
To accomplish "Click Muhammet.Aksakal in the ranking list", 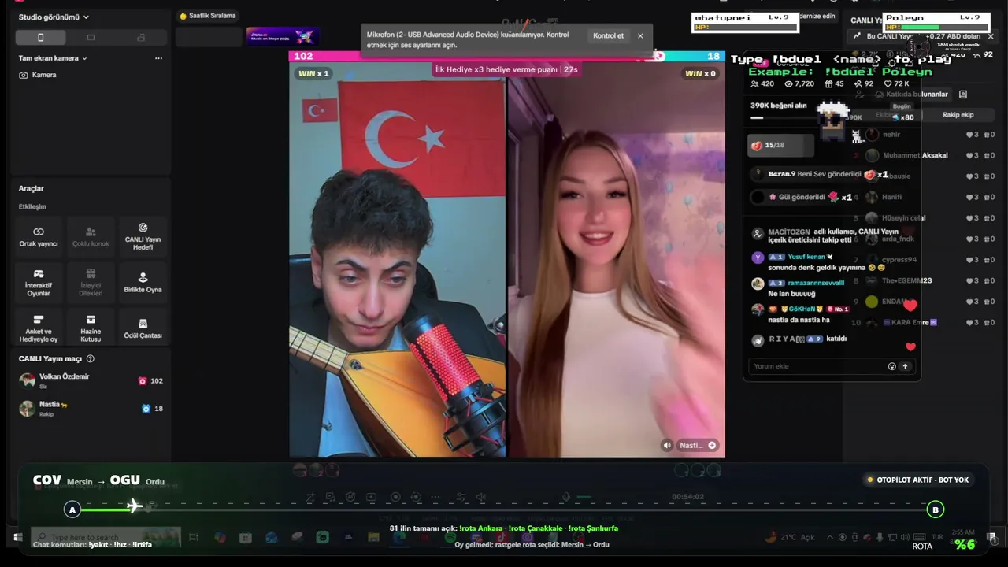I will pos(915,156).
